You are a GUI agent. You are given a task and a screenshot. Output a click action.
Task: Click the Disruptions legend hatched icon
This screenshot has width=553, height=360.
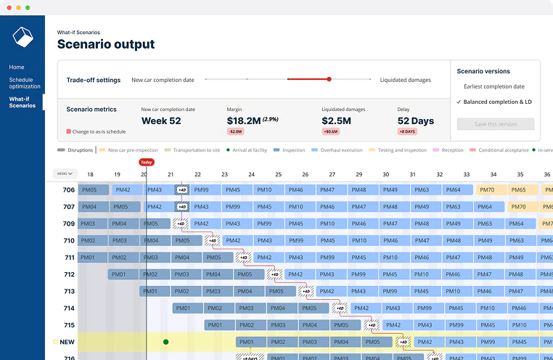[x=61, y=150]
